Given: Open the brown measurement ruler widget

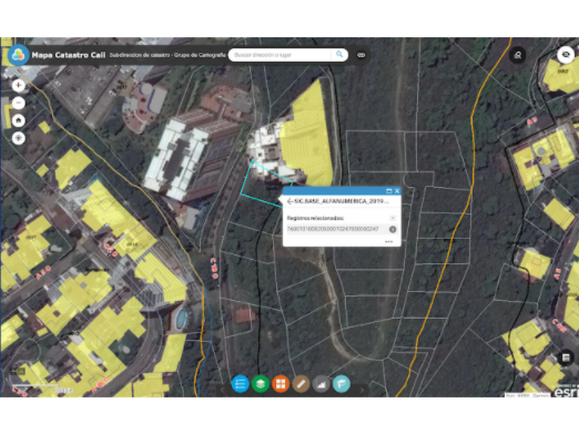Looking at the screenshot, I should 301,384.
